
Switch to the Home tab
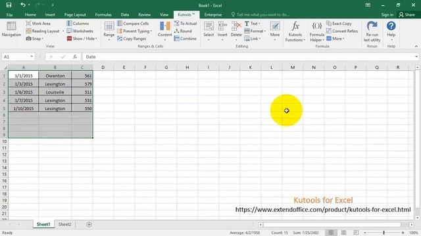(30, 14)
